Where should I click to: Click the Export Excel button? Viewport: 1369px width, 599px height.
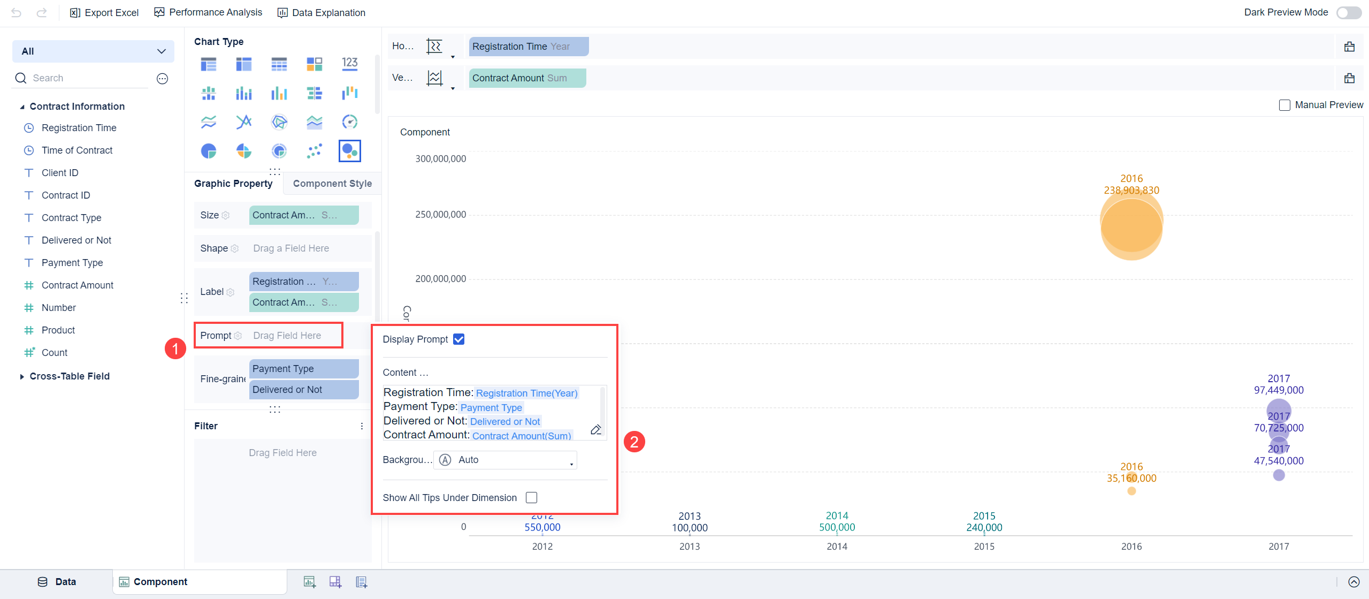(x=104, y=12)
